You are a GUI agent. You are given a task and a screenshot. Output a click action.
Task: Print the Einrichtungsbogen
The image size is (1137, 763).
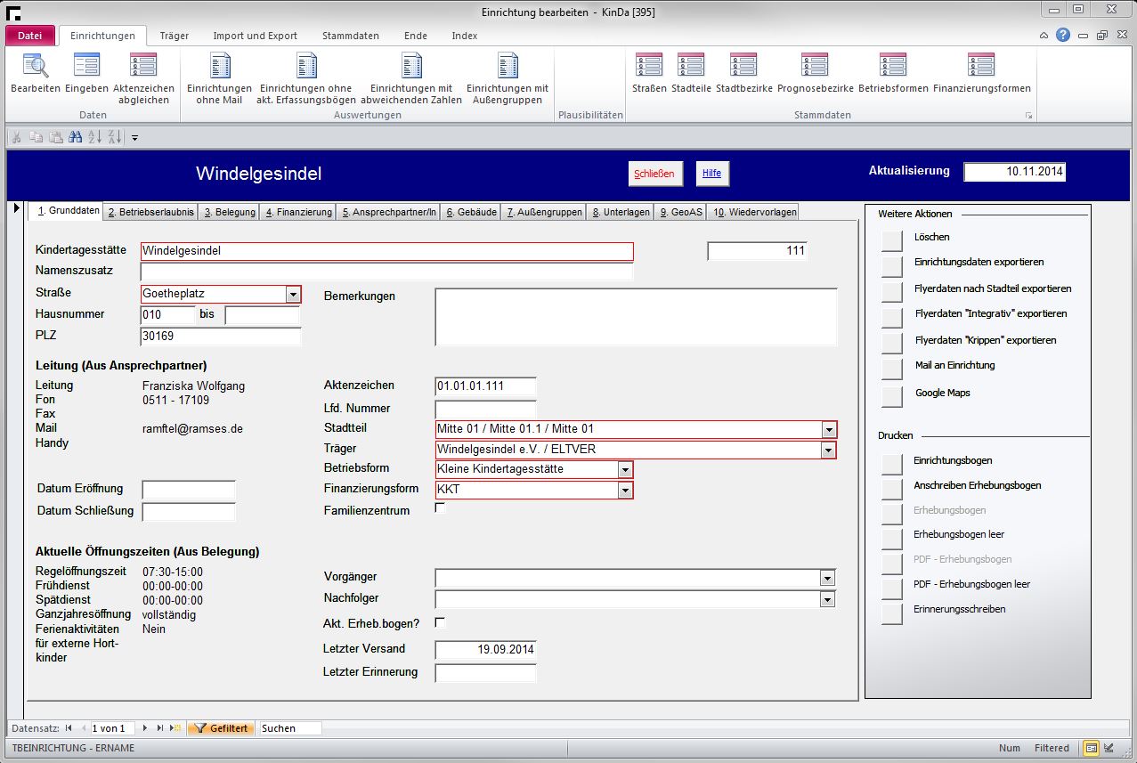891,464
